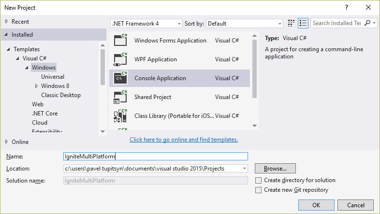
Task: Open the search options dropdown arrow
Action: (374, 23)
